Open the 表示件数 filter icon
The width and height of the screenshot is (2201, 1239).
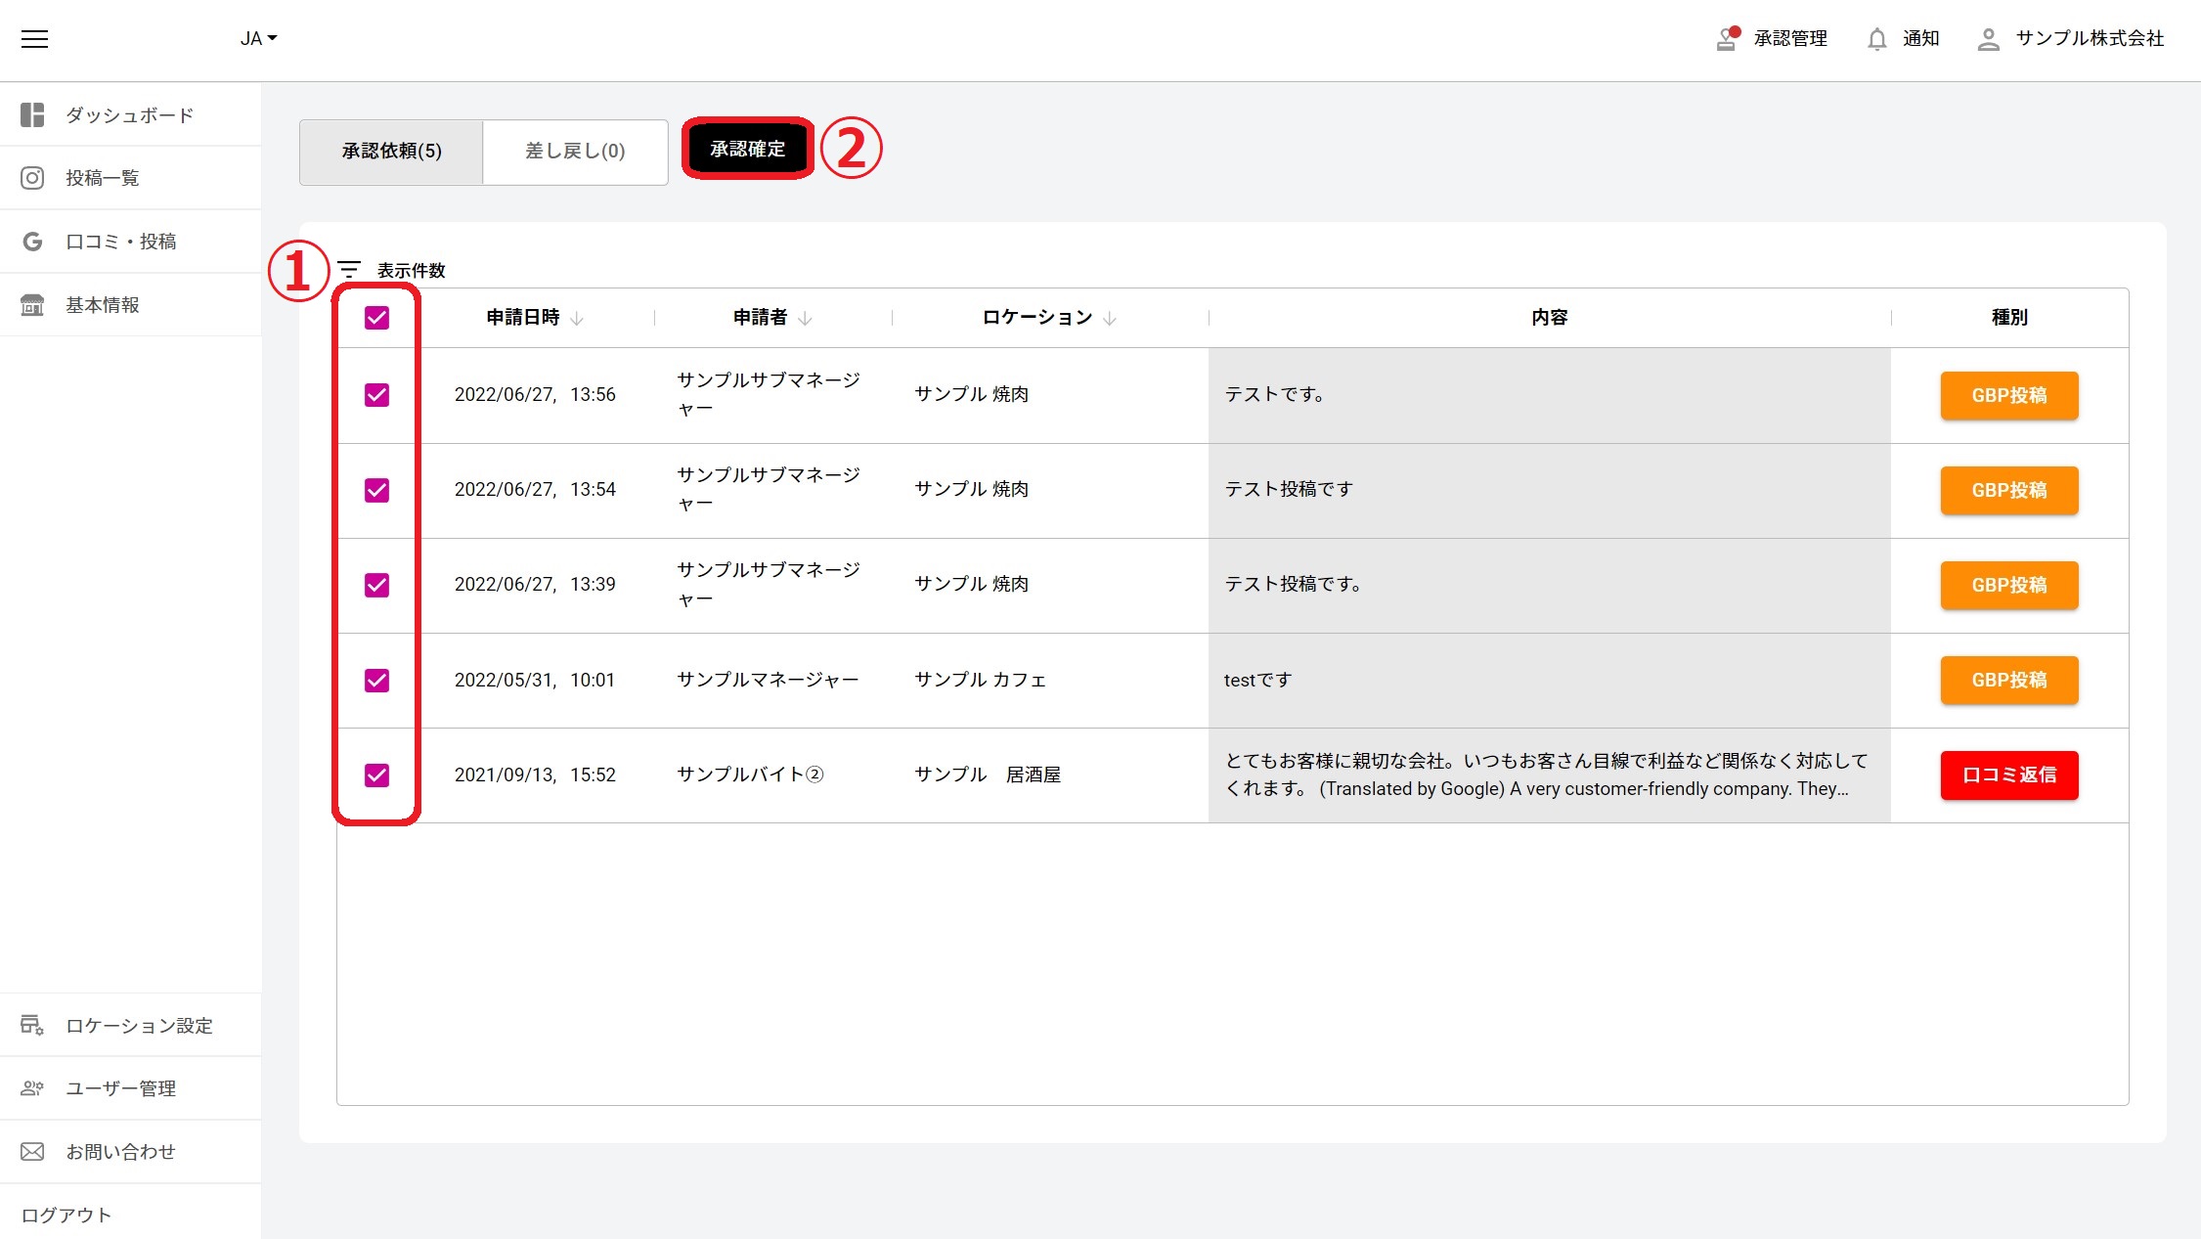(349, 270)
